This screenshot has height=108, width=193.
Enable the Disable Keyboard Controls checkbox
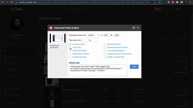point(105,47)
